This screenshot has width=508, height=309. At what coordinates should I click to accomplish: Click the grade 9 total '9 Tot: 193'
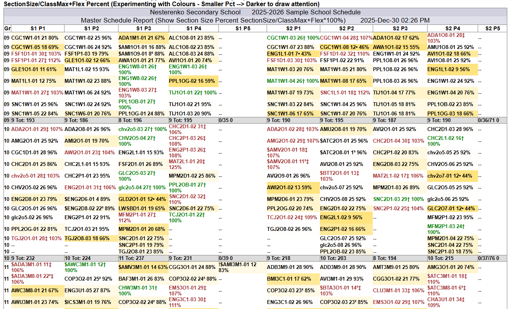coord(23,120)
